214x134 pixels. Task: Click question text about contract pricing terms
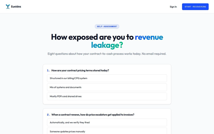coord(80,70)
